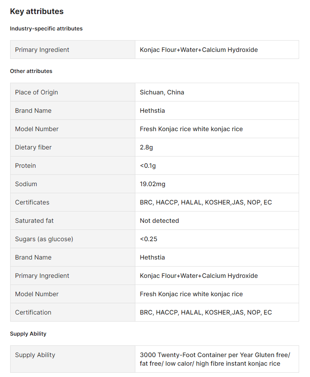This screenshot has width=310, height=377.
Task: Click the Sichuan, China value
Action: [x=162, y=92]
